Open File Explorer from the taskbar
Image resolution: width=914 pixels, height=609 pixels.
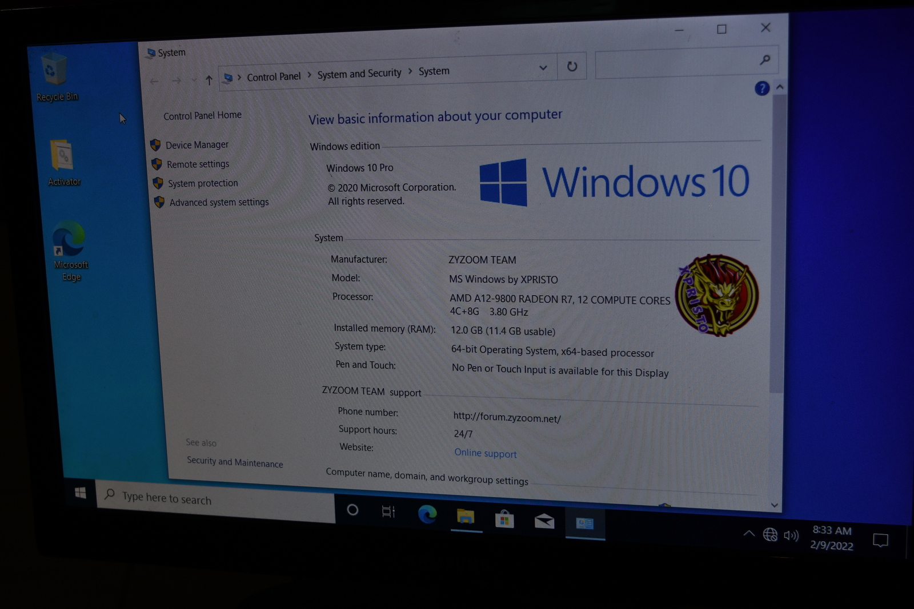click(466, 517)
